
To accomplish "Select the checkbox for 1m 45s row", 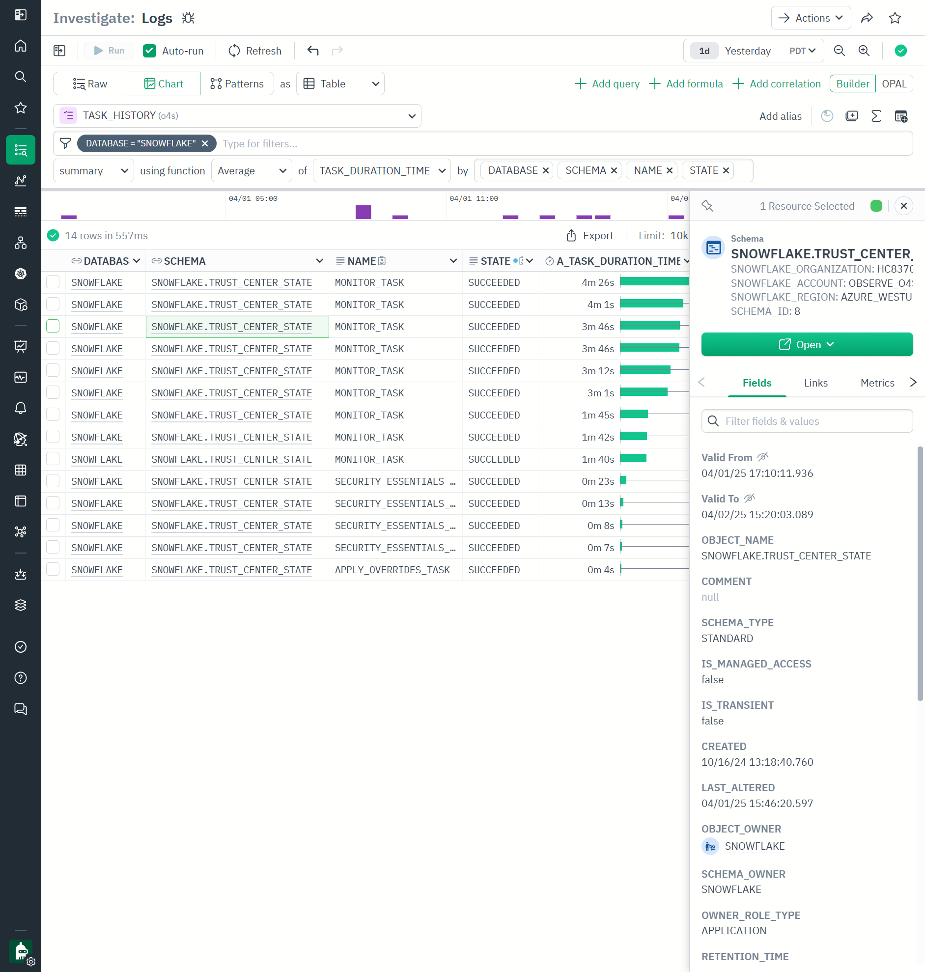I will (53, 415).
